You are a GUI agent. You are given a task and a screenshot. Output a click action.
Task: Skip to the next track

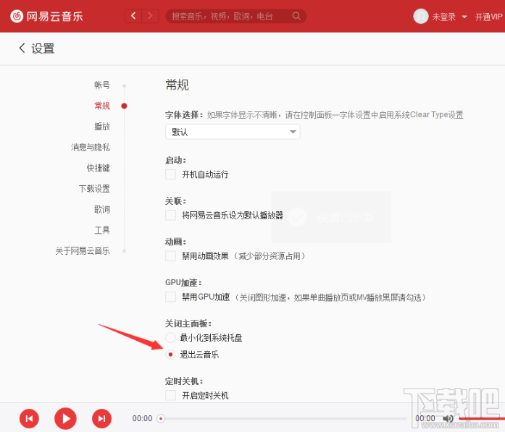[101, 418]
